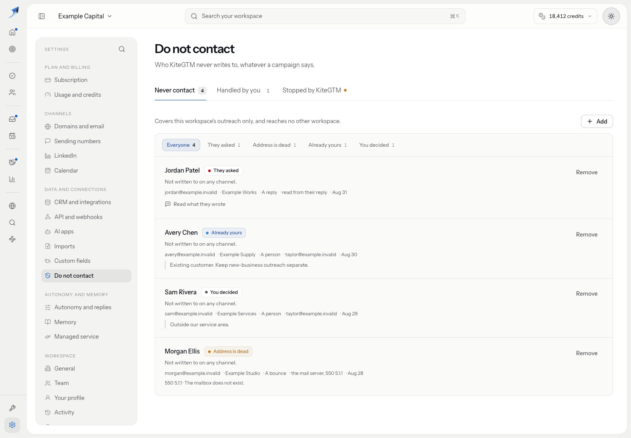Go to Domains and email settings
Screen dimensions: 631x438
tap(86, 127)
